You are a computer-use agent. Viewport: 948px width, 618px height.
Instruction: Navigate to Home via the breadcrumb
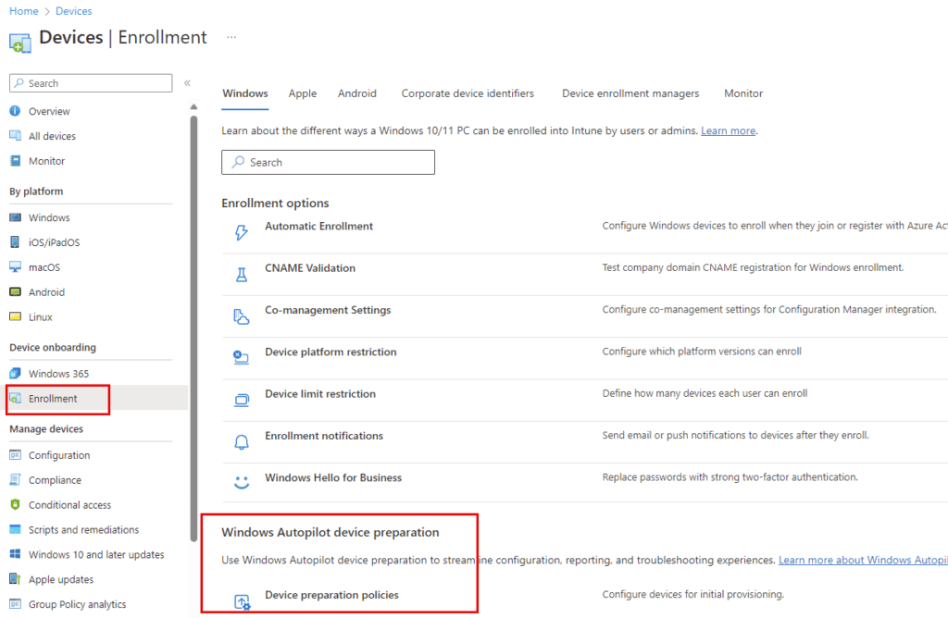23,10
